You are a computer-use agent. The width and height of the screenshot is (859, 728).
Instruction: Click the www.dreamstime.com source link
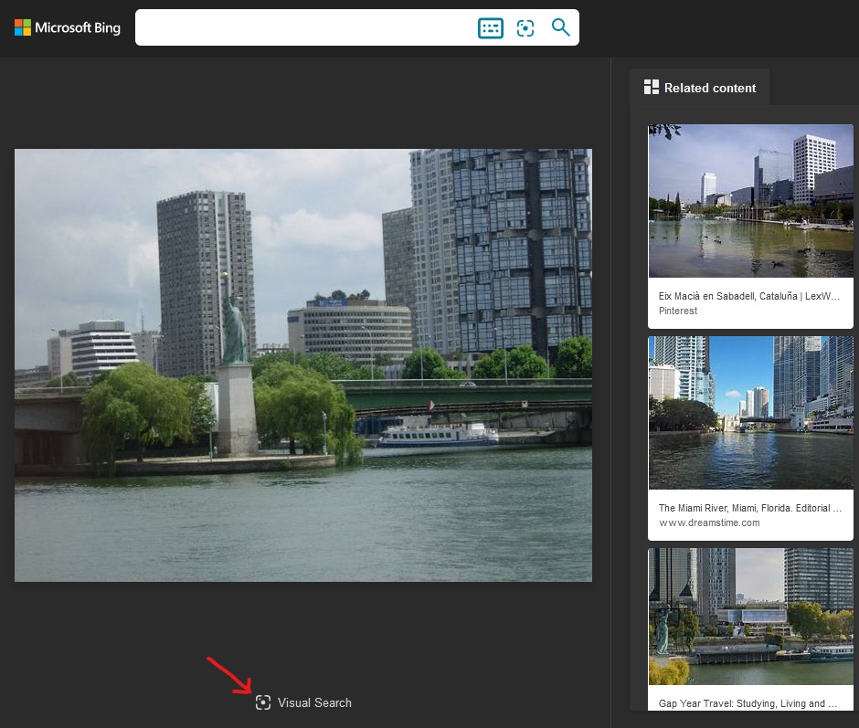coord(709,522)
